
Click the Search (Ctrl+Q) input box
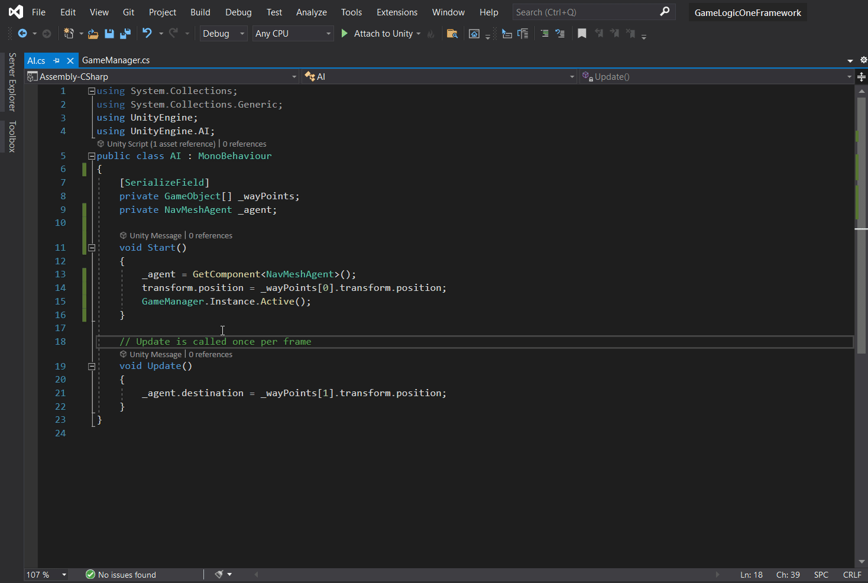click(585, 12)
